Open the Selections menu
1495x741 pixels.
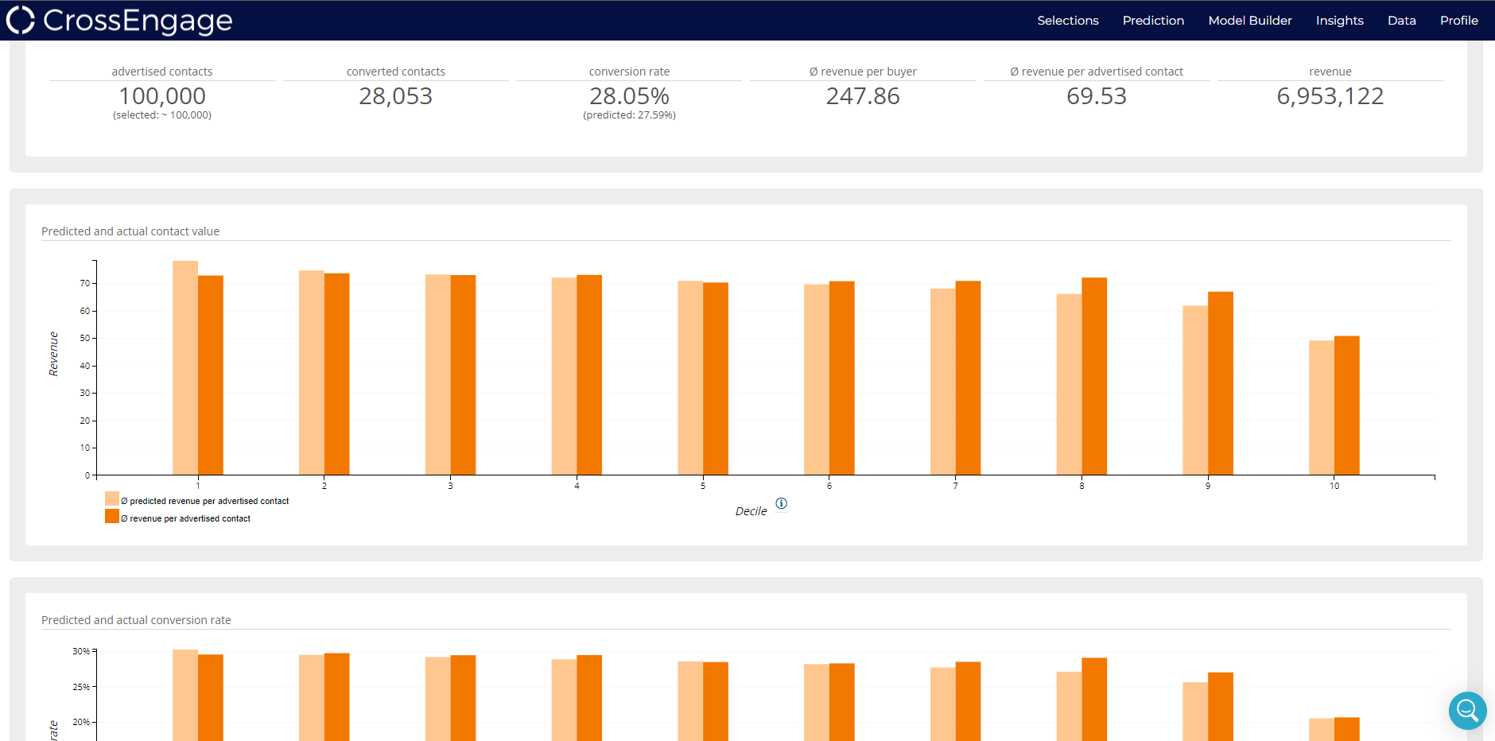click(1067, 21)
